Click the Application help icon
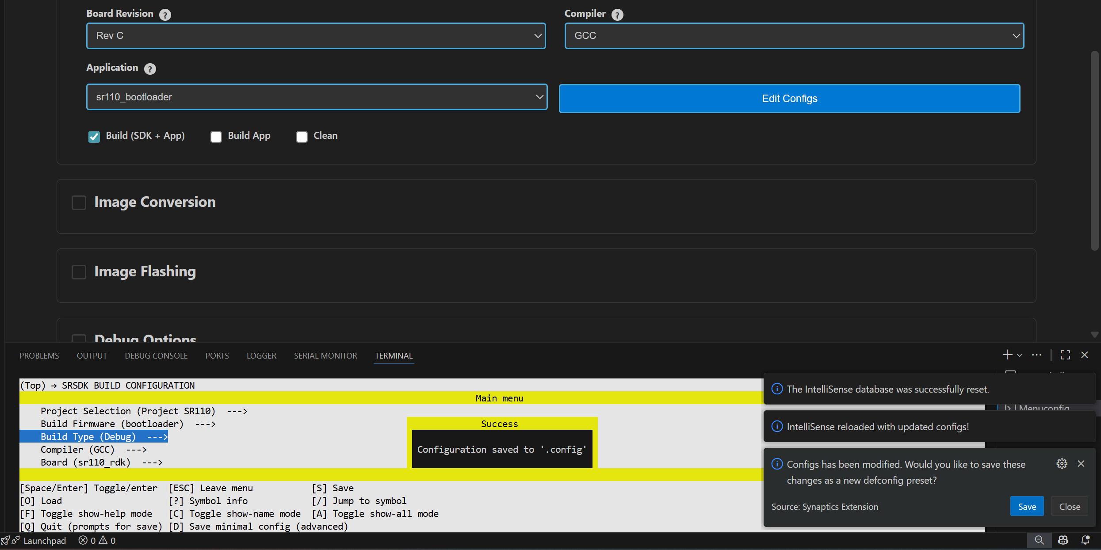 (150, 69)
